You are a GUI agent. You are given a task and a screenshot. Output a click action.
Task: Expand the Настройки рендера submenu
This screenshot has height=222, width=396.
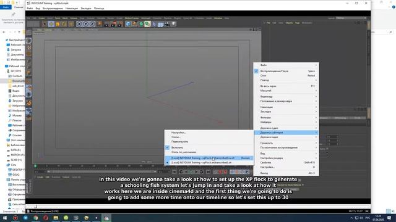[x=286, y=158]
